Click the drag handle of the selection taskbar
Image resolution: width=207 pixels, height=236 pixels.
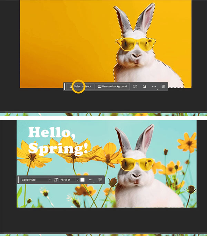(x=65, y=87)
